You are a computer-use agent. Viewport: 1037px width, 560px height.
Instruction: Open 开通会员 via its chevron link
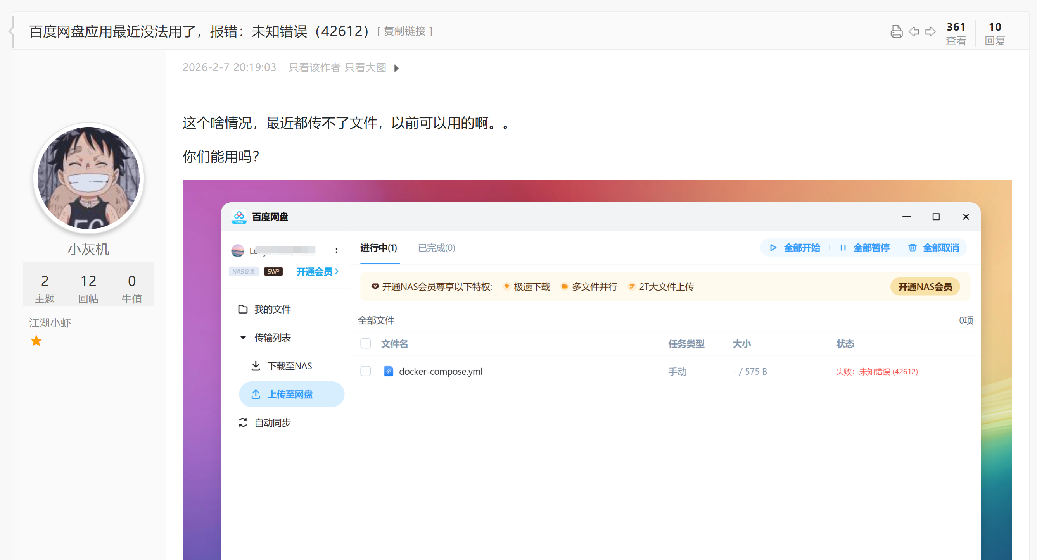(x=337, y=272)
